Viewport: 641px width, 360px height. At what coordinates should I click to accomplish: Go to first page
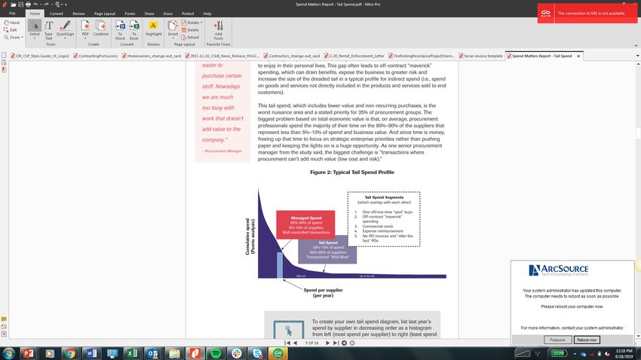287,343
